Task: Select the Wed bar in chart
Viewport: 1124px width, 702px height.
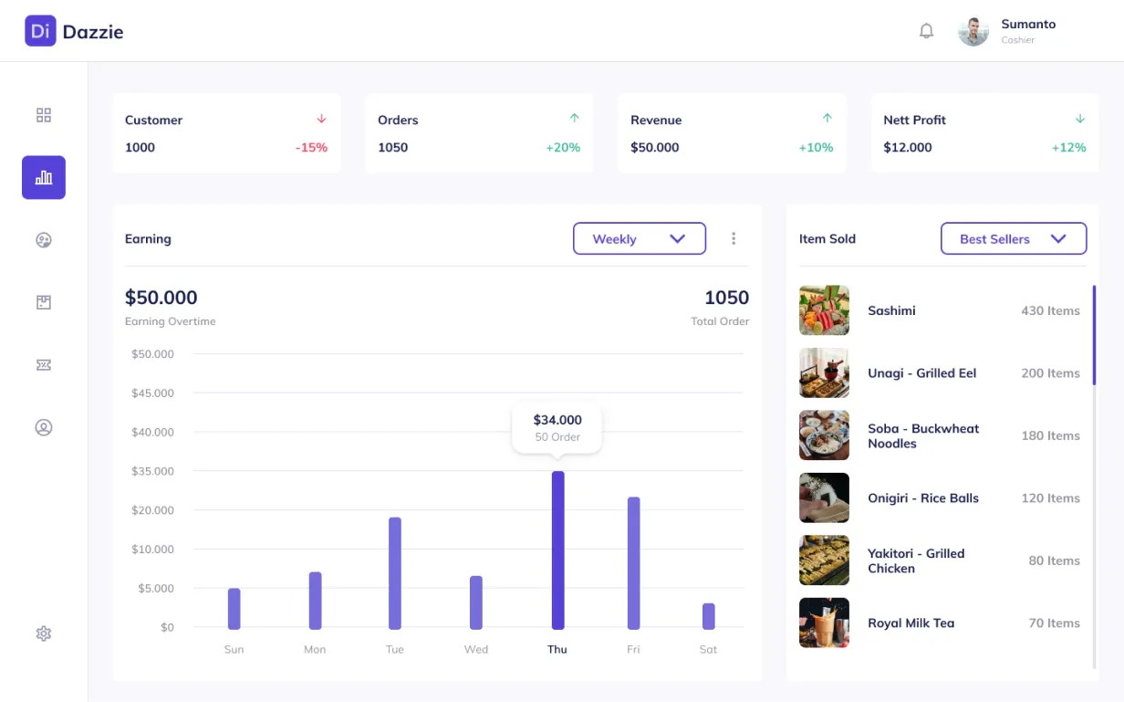Action: (476, 602)
